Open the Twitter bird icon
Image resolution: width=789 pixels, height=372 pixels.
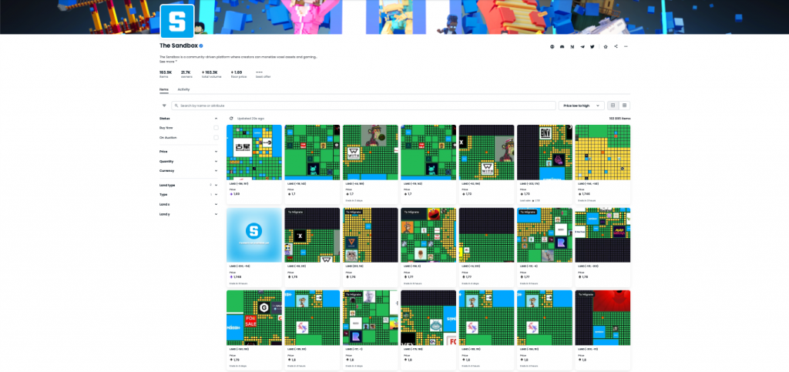pos(593,47)
